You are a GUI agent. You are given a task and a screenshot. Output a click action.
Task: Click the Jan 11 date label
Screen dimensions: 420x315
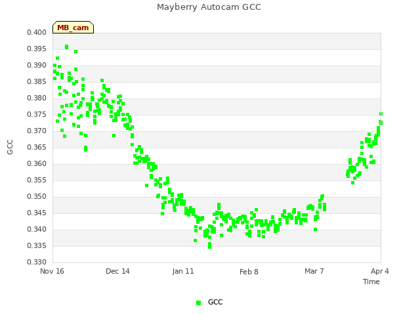(x=183, y=271)
